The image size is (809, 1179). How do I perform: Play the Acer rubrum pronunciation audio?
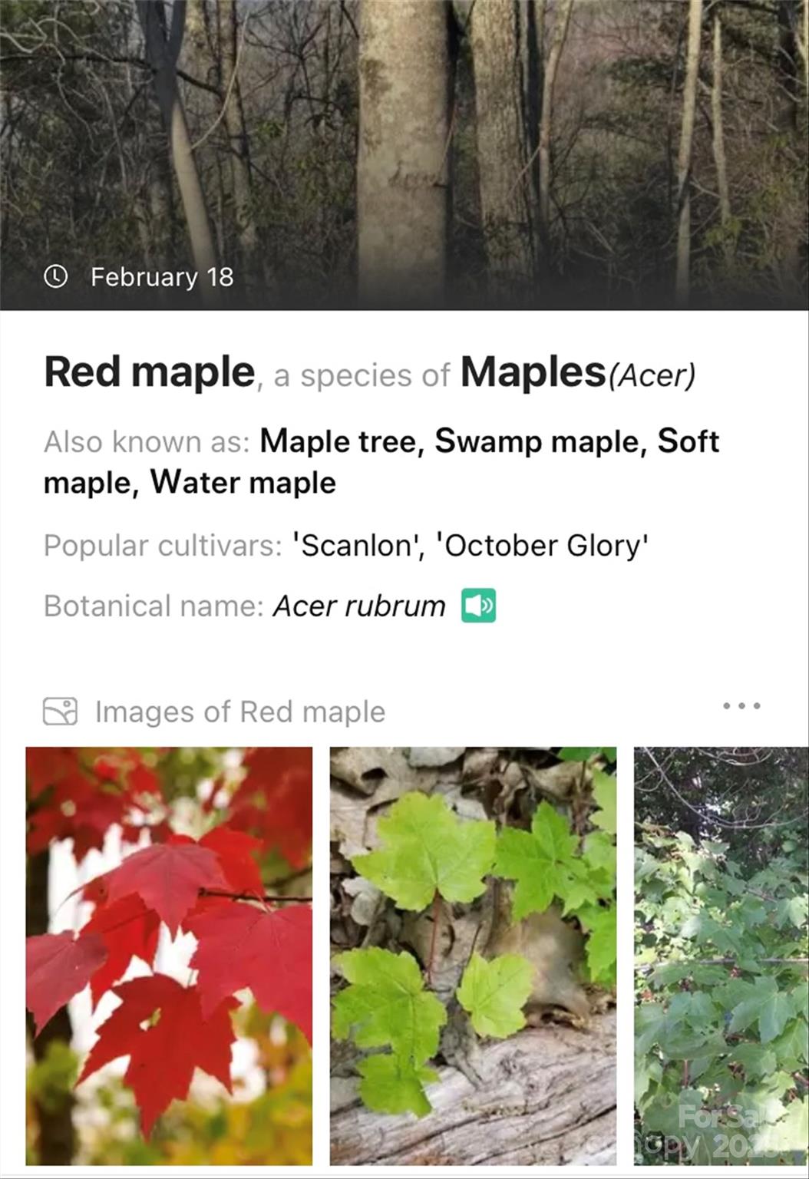point(478,606)
